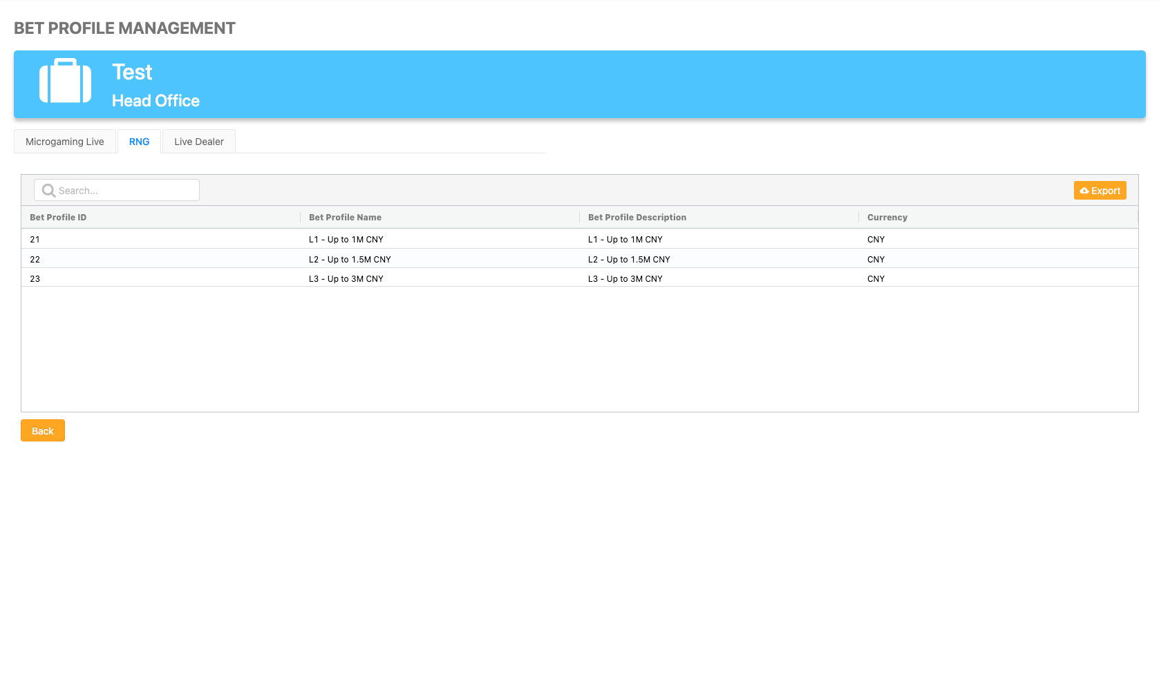Click profile name L1 - Up to 1M CNY
Viewport: 1159px width, 688px height.
(x=346, y=240)
